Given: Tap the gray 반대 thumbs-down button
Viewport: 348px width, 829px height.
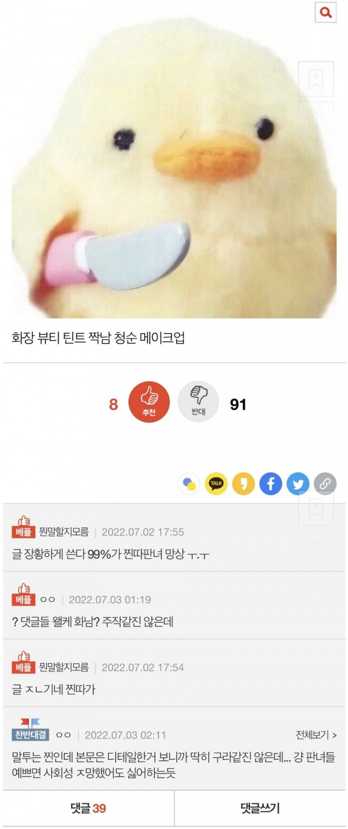Looking at the screenshot, I should tap(198, 402).
